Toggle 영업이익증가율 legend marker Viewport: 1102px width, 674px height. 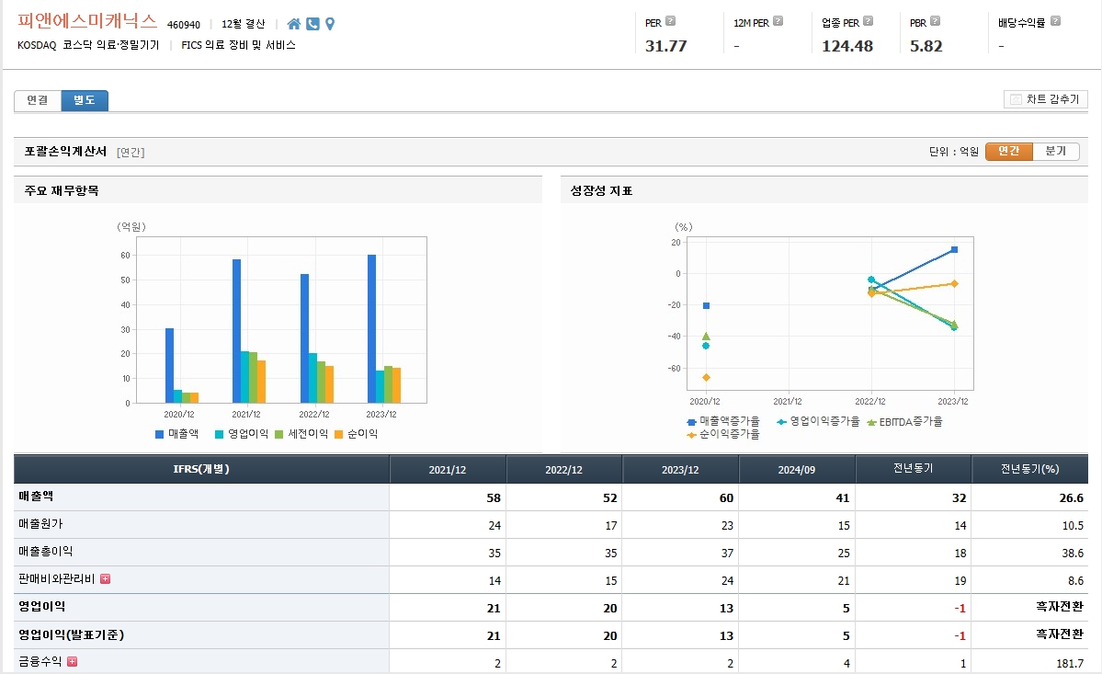click(x=781, y=422)
